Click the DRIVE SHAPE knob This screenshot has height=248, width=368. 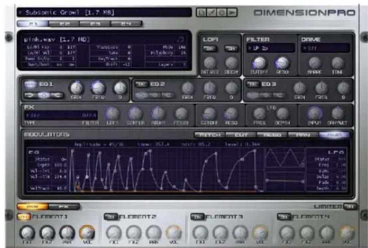(315, 63)
